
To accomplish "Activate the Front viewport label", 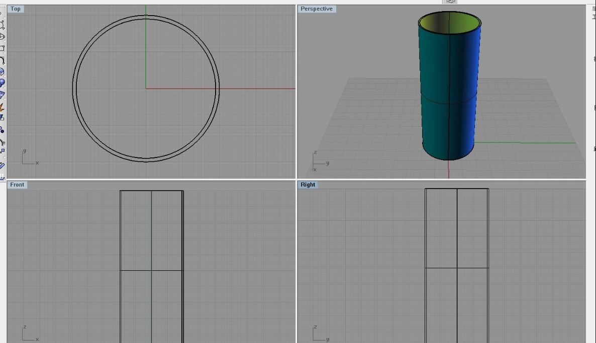I will point(17,185).
